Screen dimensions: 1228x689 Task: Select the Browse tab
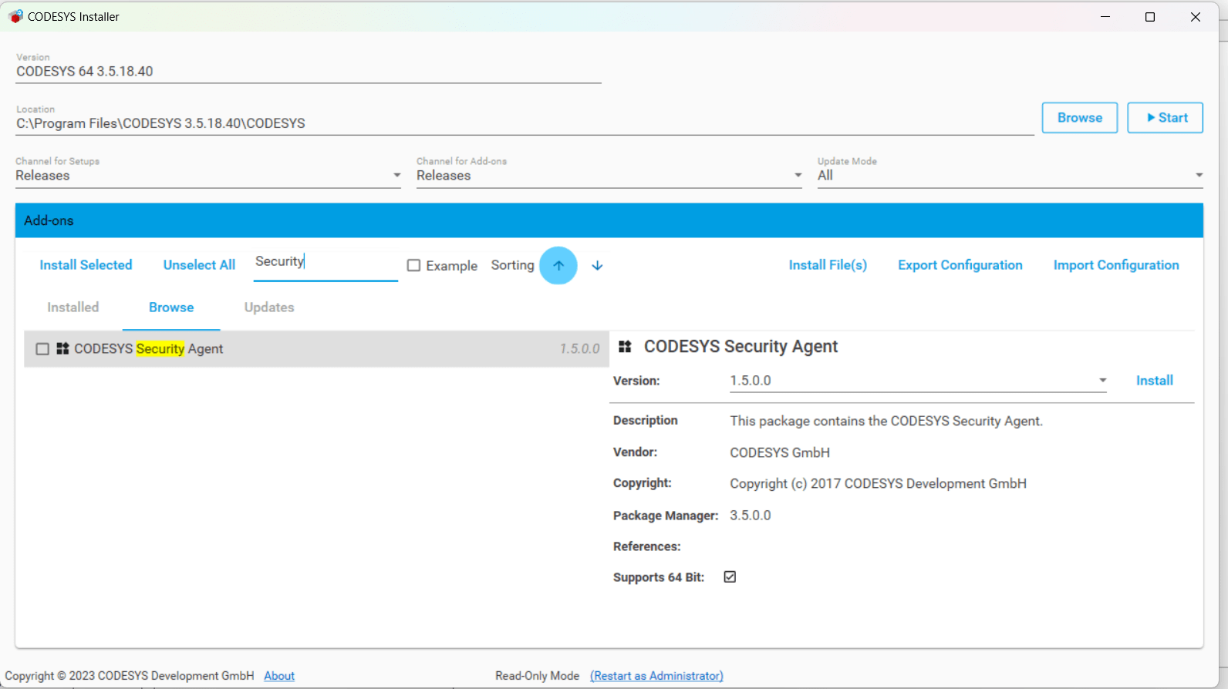171,307
